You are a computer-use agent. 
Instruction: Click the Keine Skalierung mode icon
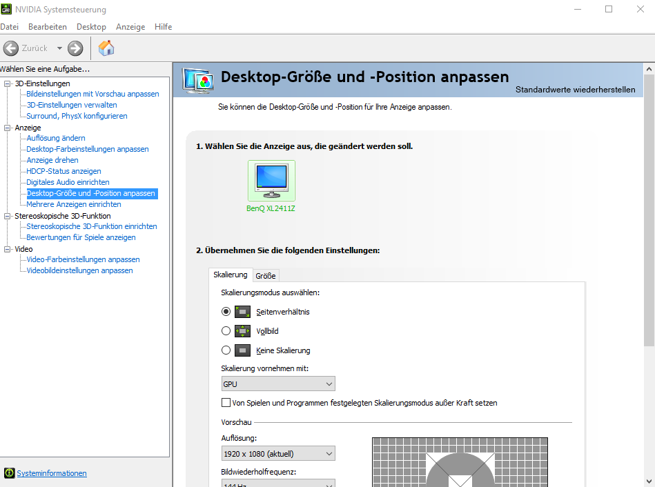click(242, 350)
